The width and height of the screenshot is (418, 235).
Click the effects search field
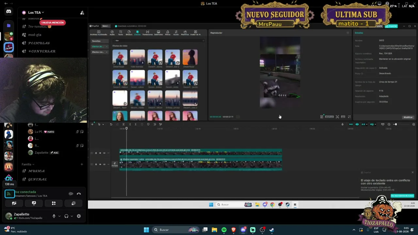158,40
